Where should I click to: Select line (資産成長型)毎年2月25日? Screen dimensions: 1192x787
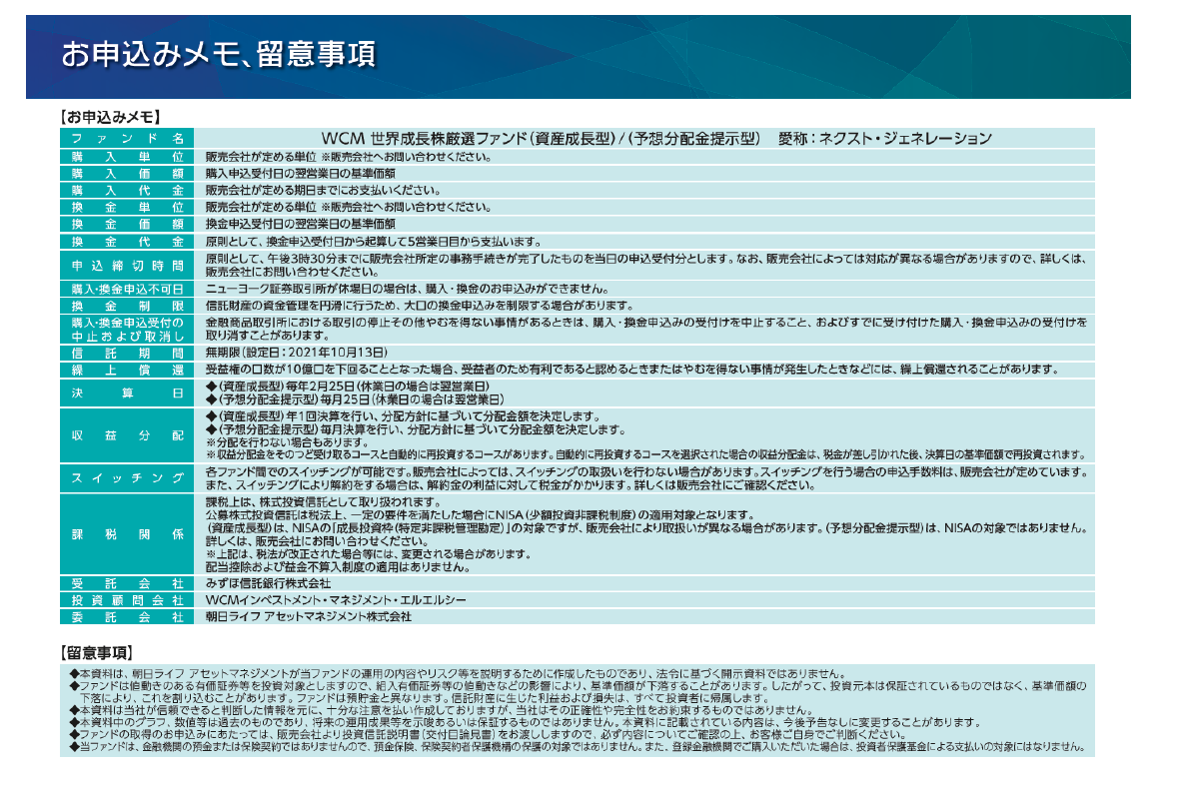348,386
